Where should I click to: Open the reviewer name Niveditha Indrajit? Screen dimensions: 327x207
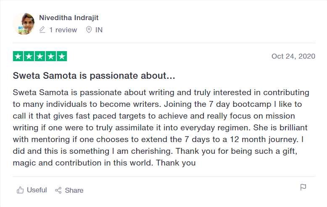pyautogui.click(x=69, y=18)
